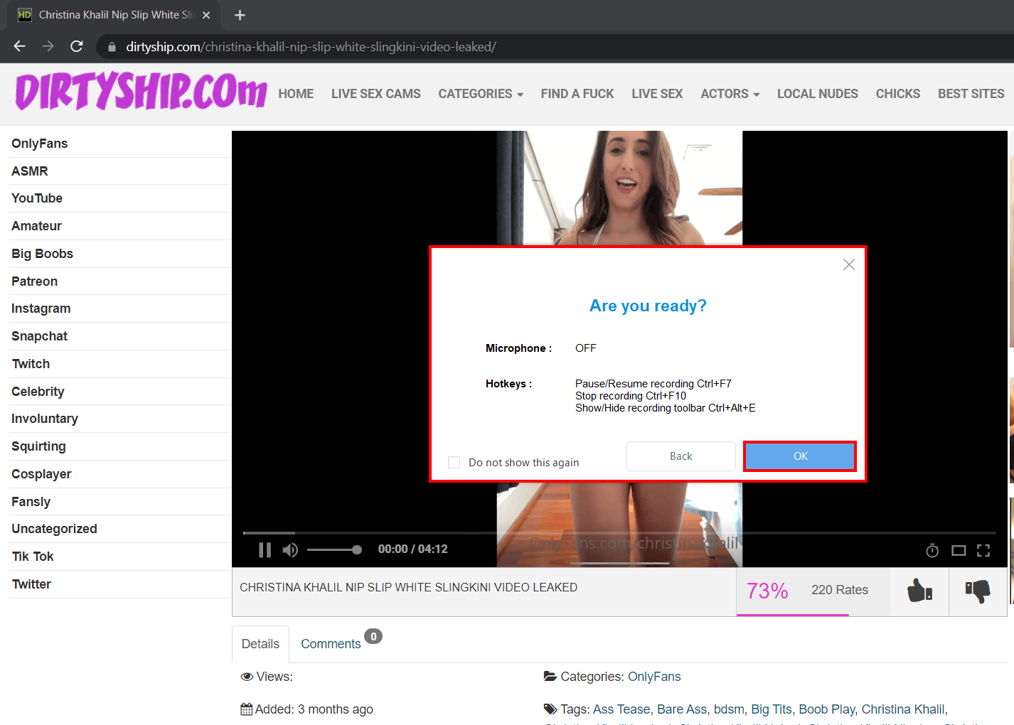Adjust the video volume slider

tap(334, 549)
